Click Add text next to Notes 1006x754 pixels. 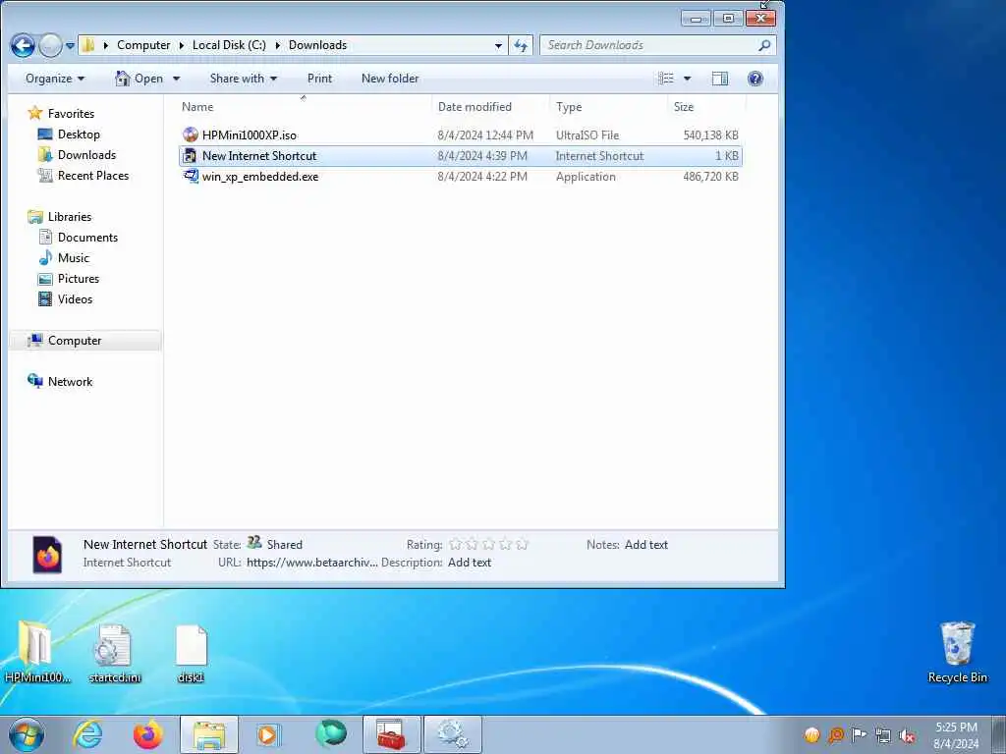pos(646,544)
